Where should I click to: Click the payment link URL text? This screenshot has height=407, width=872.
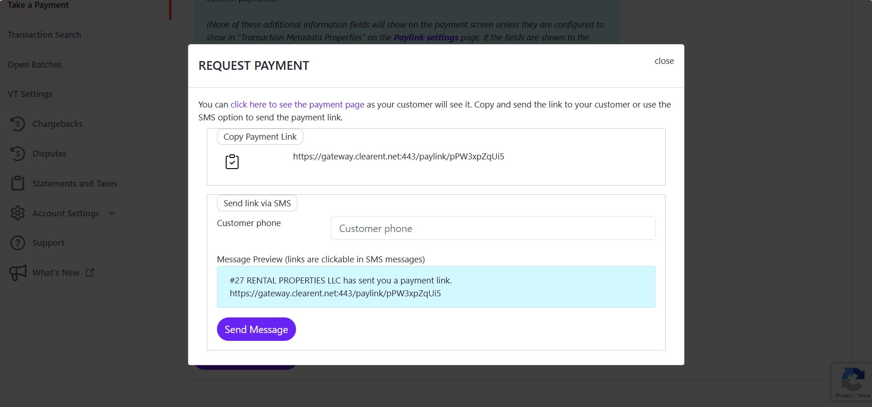(x=398, y=157)
